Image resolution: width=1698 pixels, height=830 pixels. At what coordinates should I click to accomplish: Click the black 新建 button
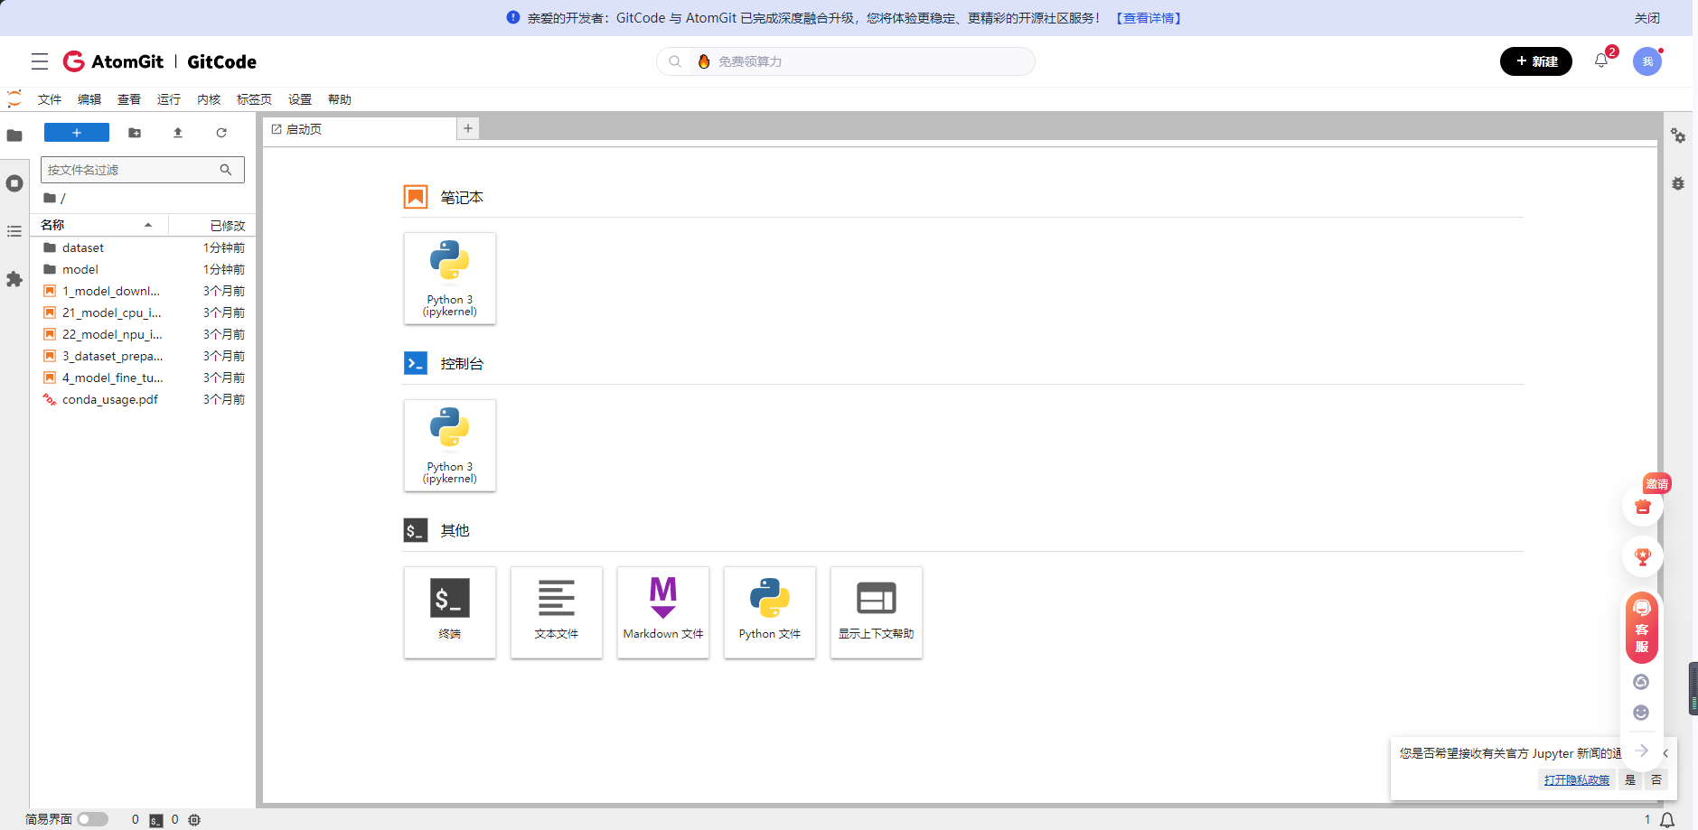point(1536,61)
